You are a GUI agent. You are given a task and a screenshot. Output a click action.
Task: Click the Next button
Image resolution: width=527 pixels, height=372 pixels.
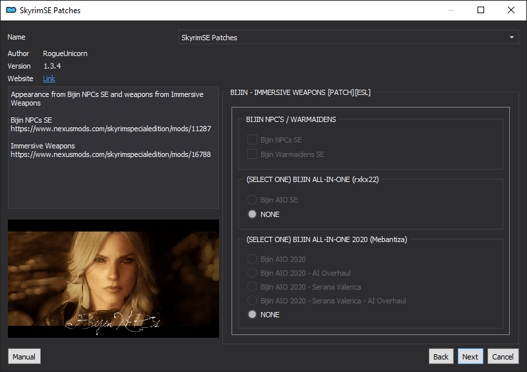(470, 356)
